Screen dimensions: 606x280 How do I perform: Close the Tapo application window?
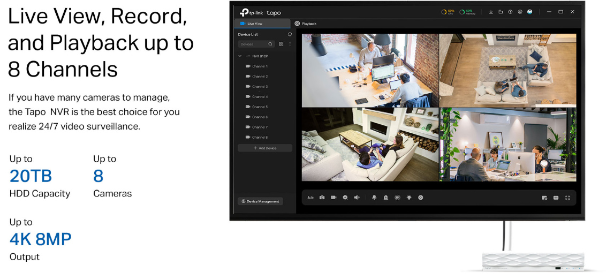coord(572,12)
